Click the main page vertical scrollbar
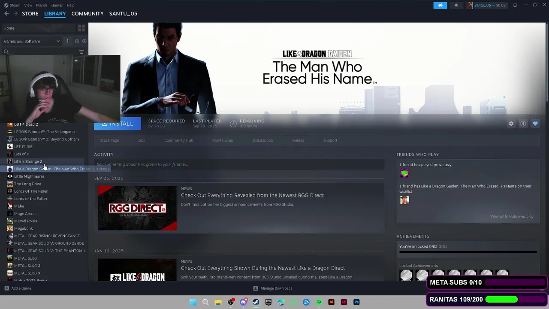Image resolution: width=549 pixels, height=309 pixels. (547, 64)
